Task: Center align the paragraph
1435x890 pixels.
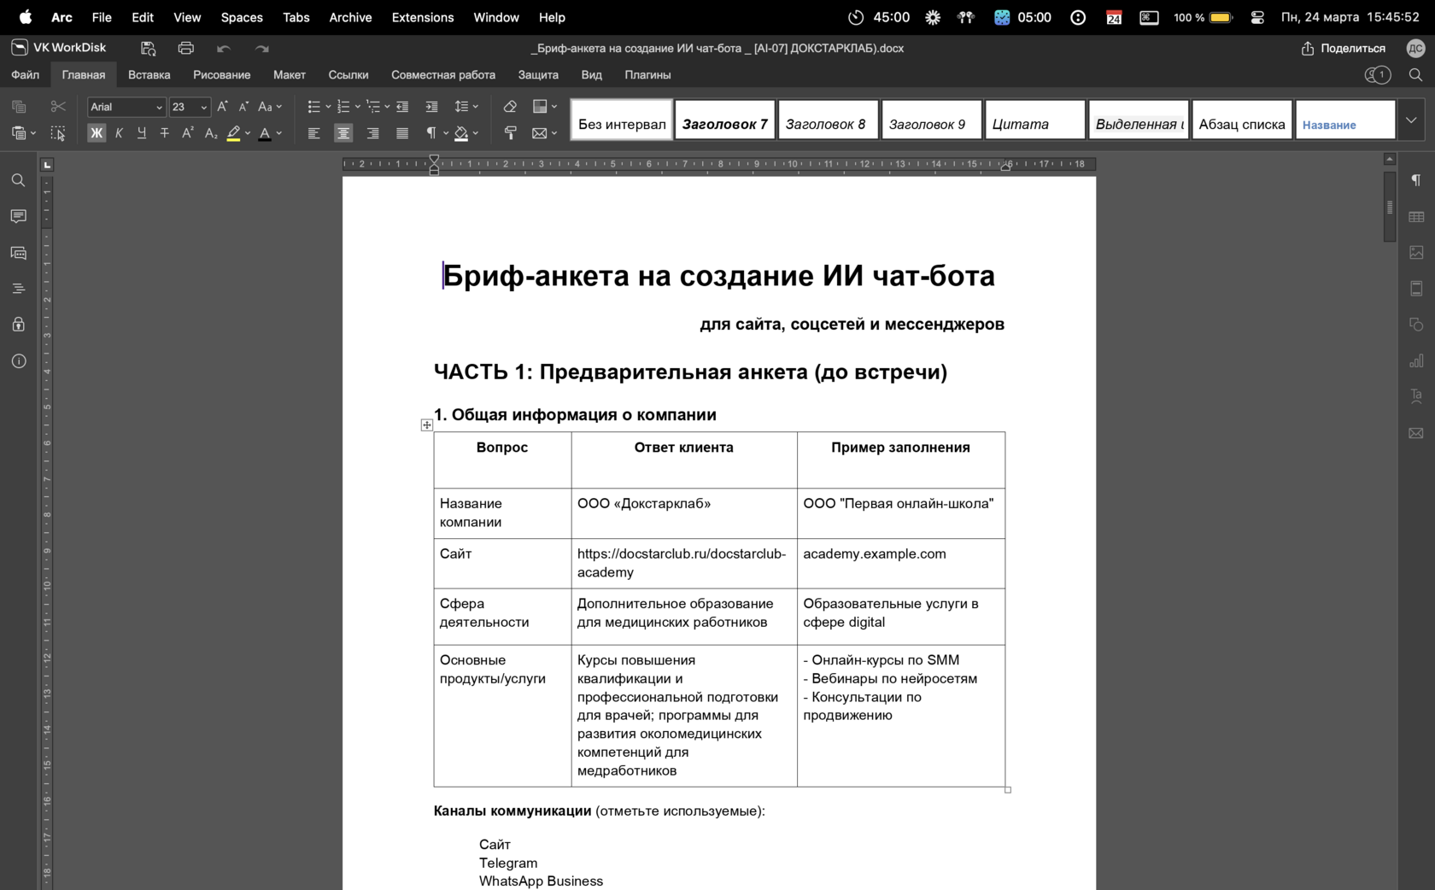Action: point(343,133)
